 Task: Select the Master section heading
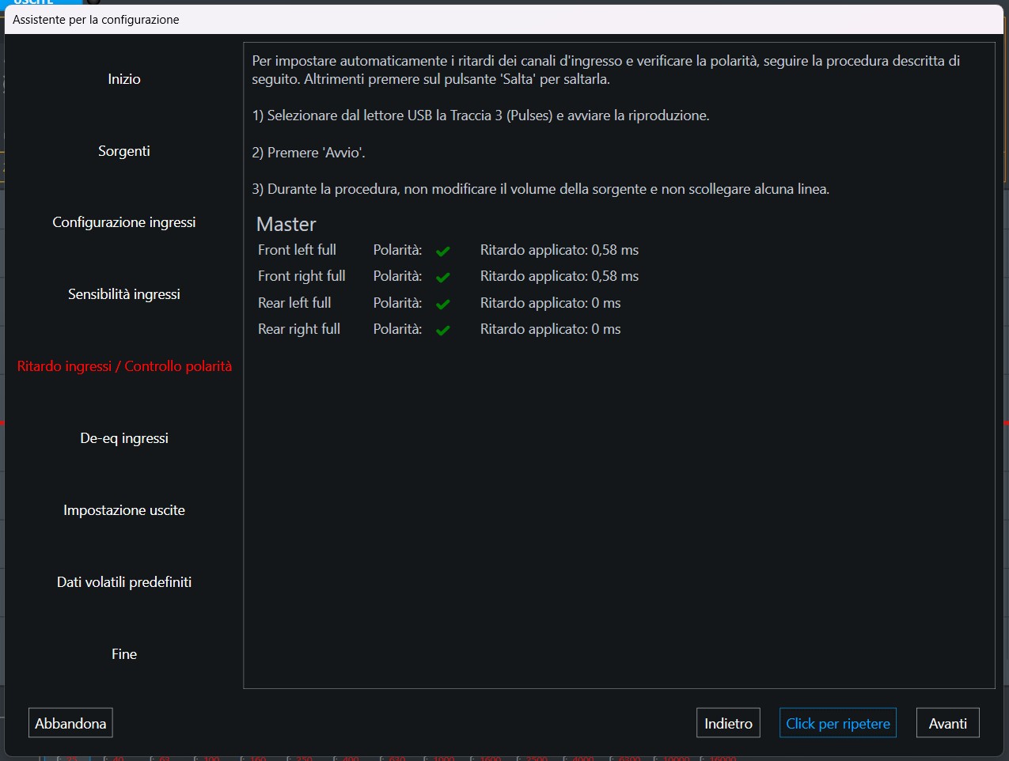[x=286, y=224]
